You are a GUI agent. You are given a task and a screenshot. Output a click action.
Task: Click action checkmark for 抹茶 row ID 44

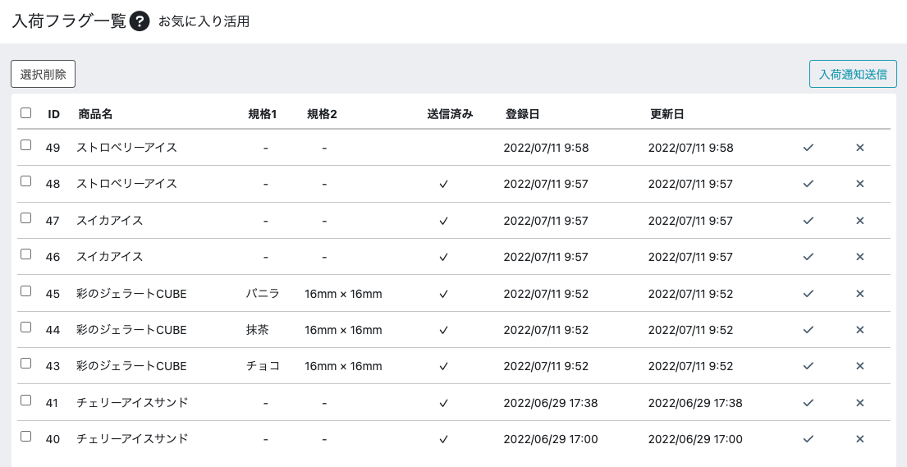pos(808,329)
